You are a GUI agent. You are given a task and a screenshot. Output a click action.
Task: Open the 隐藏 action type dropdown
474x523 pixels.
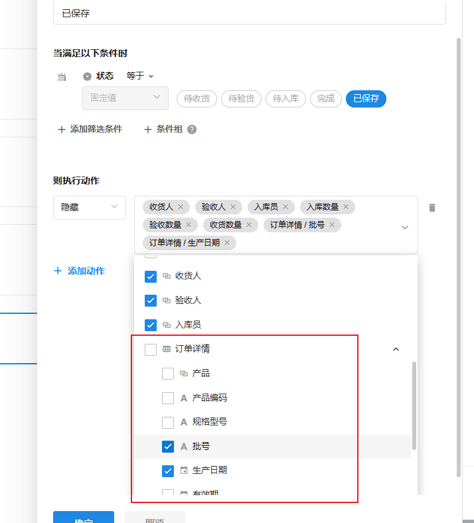[x=90, y=208]
